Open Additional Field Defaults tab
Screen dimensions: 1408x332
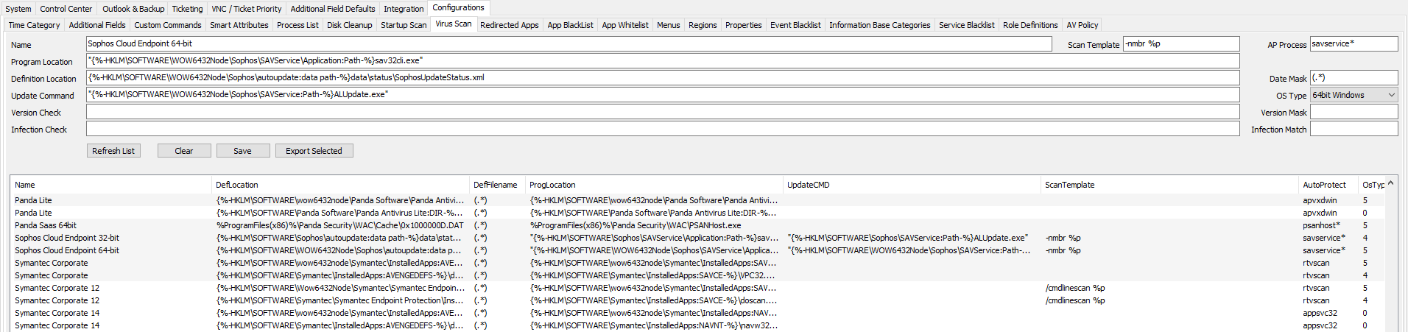click(x=333, y=9)
